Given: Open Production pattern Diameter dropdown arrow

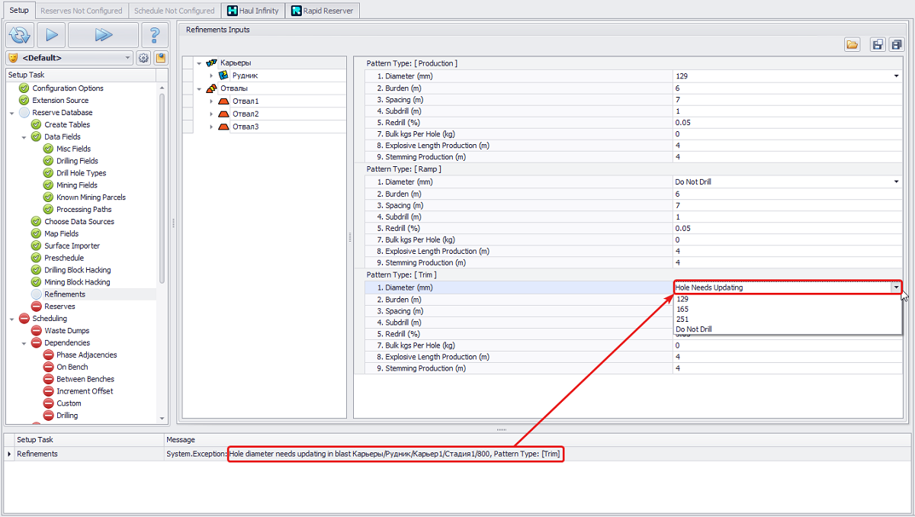Looking at the screenshot, I should 896,76.
